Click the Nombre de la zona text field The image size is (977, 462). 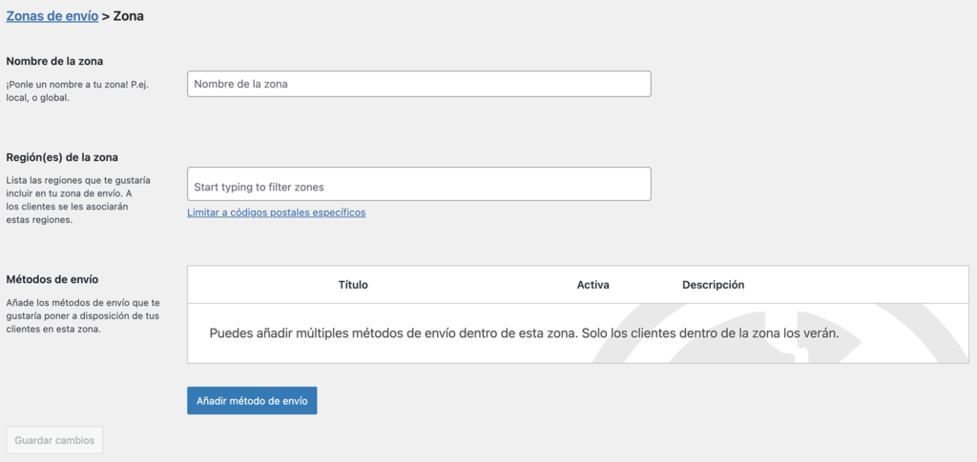click(419, 84)
